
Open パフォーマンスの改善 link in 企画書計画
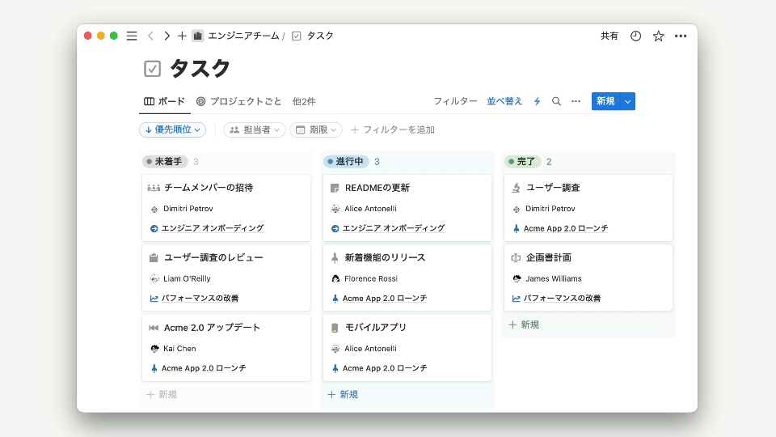tap(563, 299)
